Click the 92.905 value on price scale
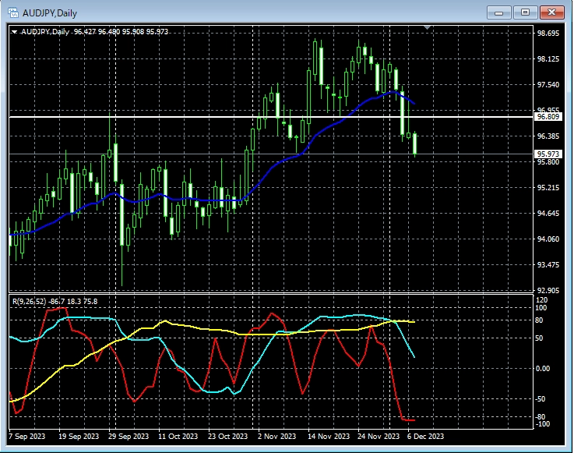 pos(548,290)
